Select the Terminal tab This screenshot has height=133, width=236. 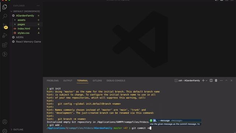(x=83, y=81)
